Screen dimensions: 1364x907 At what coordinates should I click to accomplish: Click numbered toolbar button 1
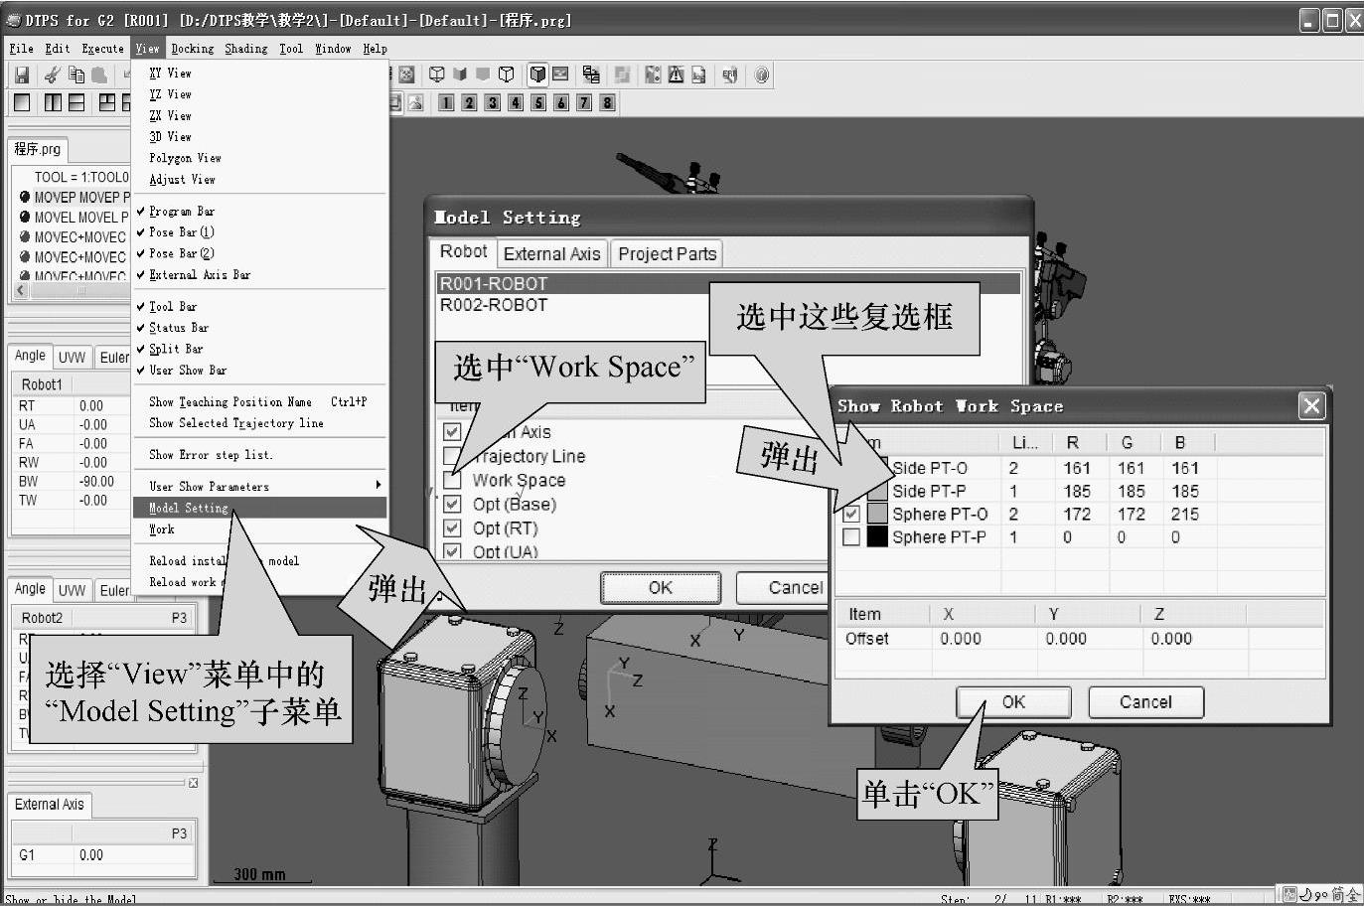[447, 102]
